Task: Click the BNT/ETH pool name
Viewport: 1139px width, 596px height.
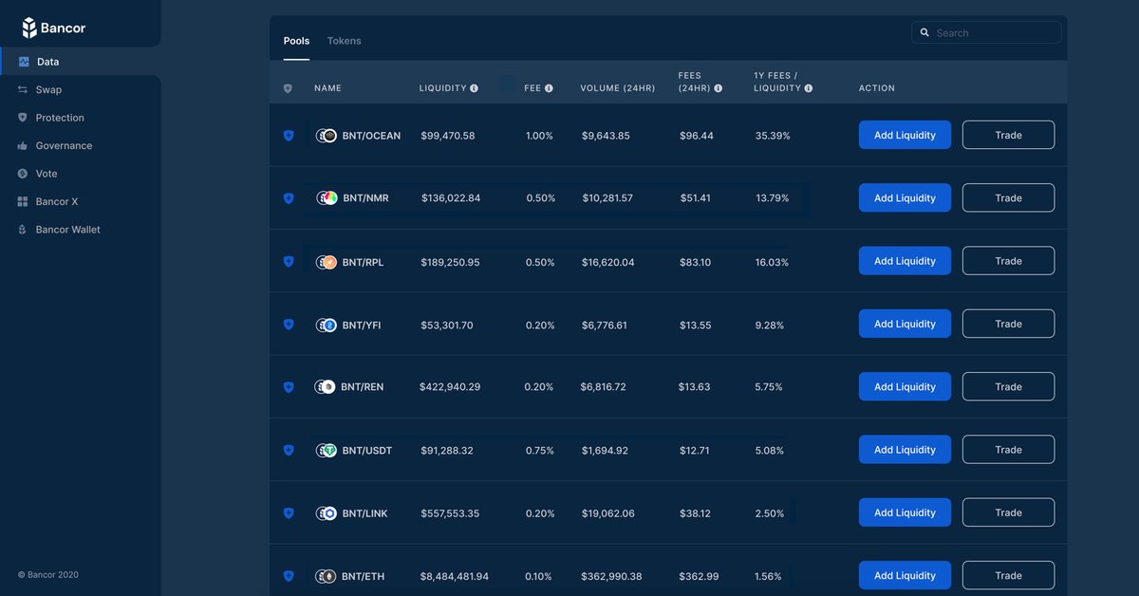Action: coord(364,576)
